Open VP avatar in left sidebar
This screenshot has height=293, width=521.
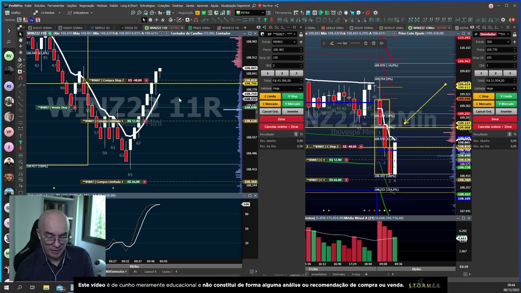tap(9, 132)
